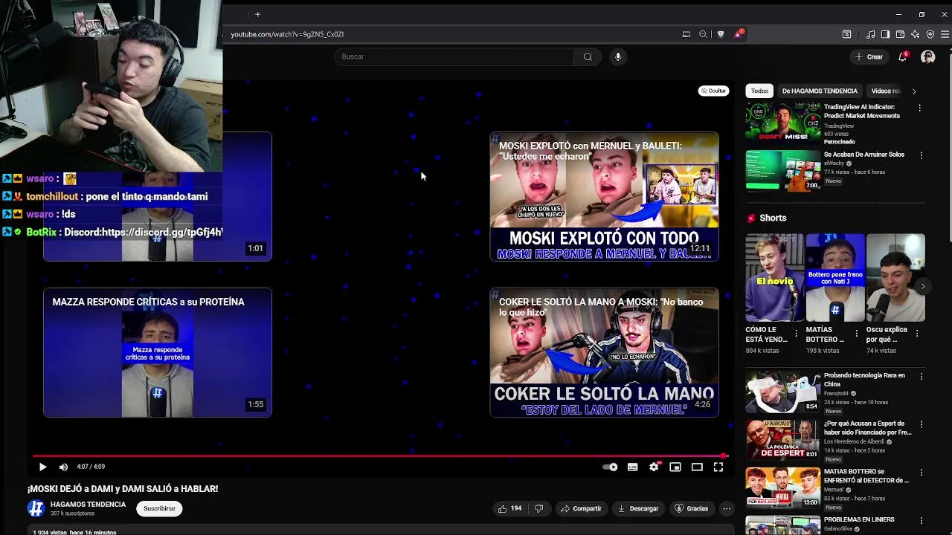Show next Shorts with arrow
Image resolution: width=952 pixels, height=535 pixels.
922,286
